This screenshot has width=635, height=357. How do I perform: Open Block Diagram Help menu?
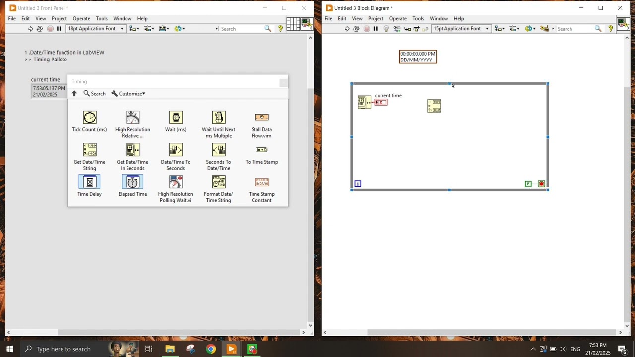(x=459, y=18)
